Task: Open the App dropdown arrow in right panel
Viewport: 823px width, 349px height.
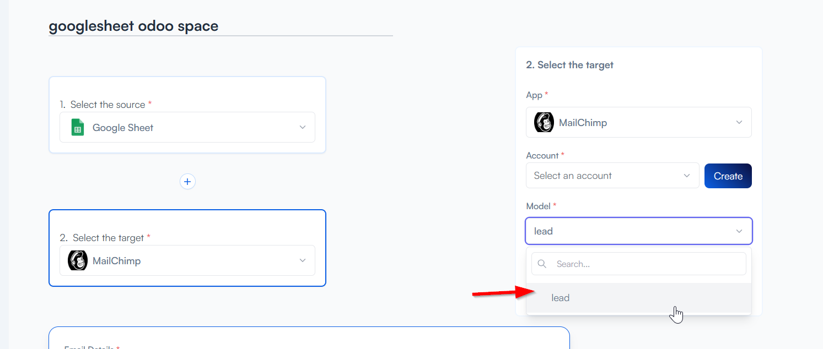Action: click(x=739, y=122)
